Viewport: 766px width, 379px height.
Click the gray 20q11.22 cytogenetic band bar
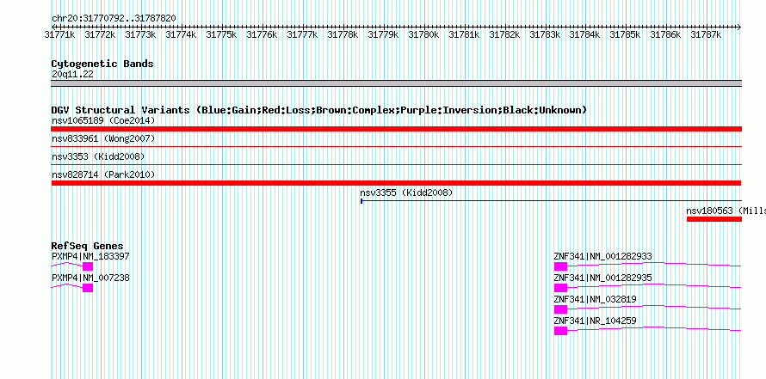(396, 83)
